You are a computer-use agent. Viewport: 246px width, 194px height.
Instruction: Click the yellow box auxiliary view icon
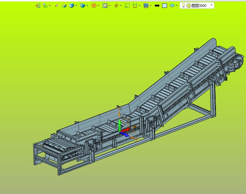(x=64, y=6)
